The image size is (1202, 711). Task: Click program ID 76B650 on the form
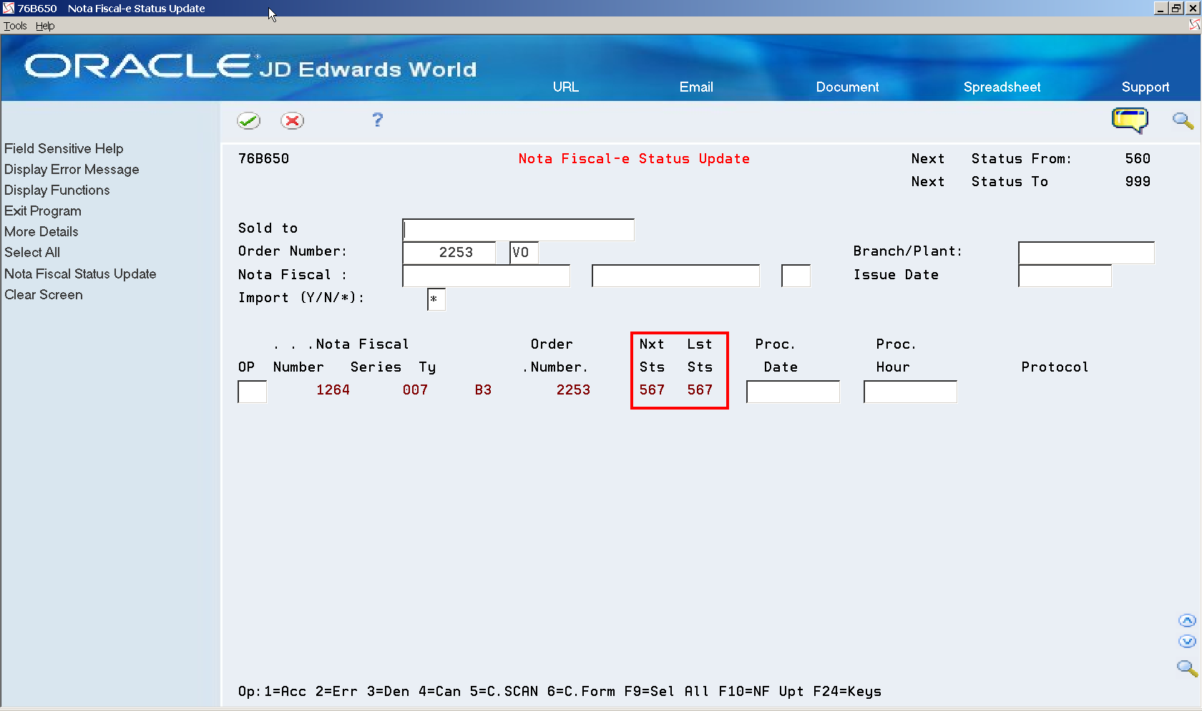point(264,159)
